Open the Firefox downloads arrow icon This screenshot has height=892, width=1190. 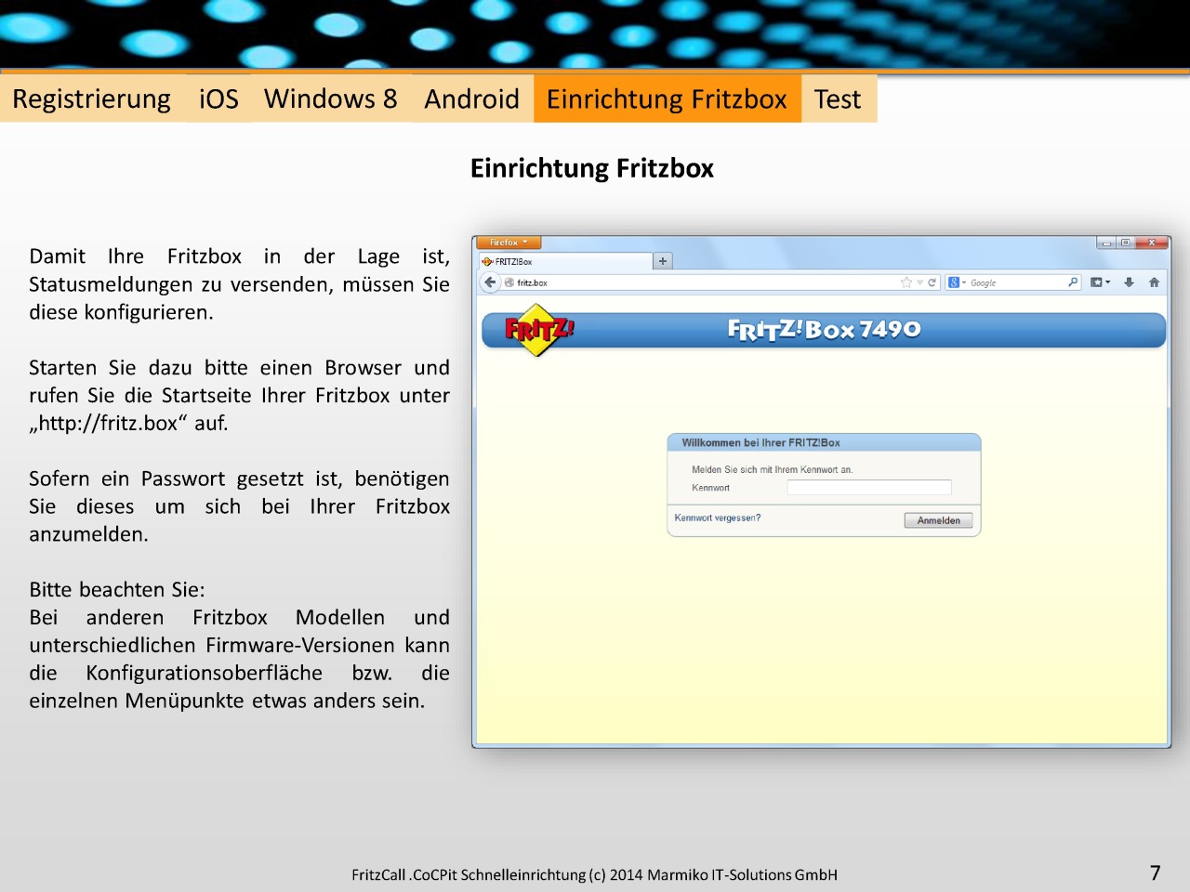coord(1129,282)
